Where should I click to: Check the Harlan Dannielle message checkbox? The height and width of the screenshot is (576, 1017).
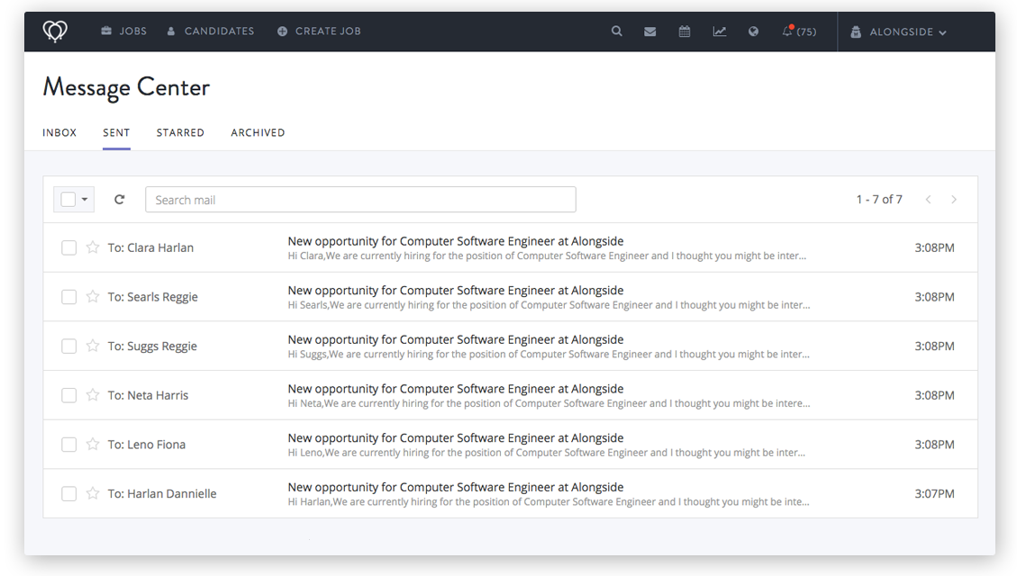click(68, 493)
